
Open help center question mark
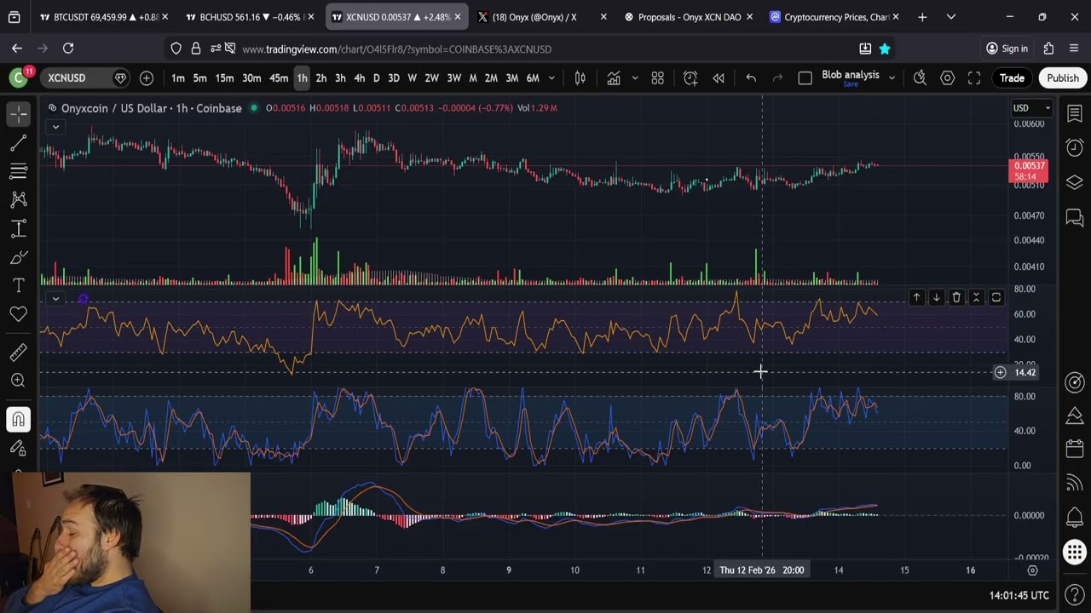tap(1075, 594)
